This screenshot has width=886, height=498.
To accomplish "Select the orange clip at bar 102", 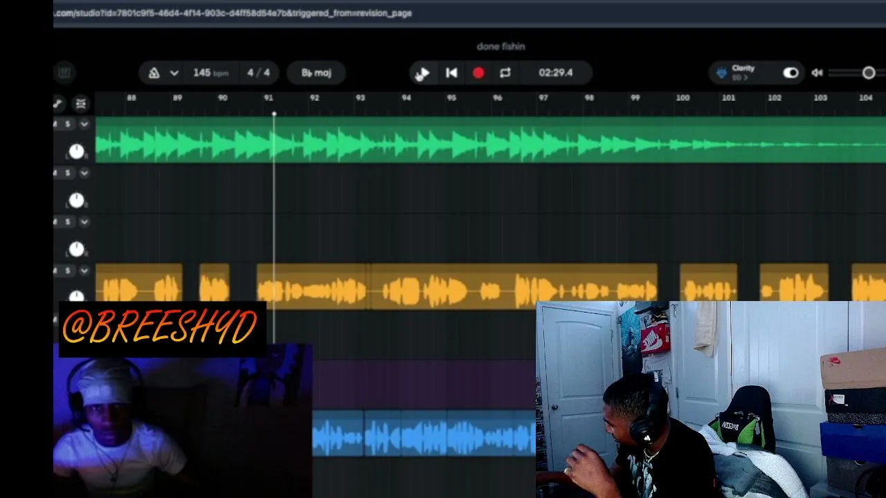I will coord(794,282).
